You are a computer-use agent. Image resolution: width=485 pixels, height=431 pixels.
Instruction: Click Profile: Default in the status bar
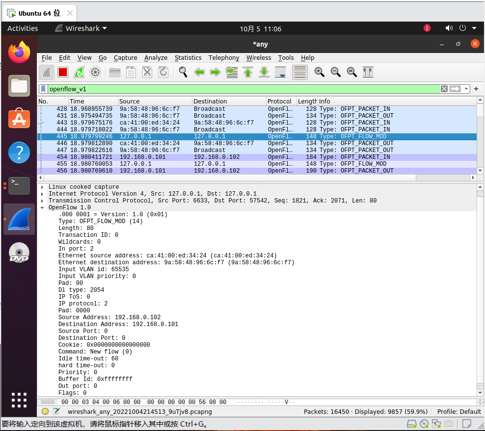coord(459,411)
